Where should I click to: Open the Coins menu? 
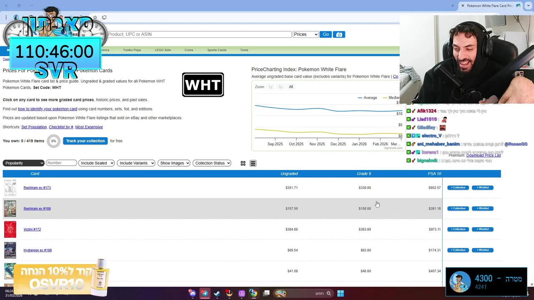pyautogui.click(x=189, y=50)
